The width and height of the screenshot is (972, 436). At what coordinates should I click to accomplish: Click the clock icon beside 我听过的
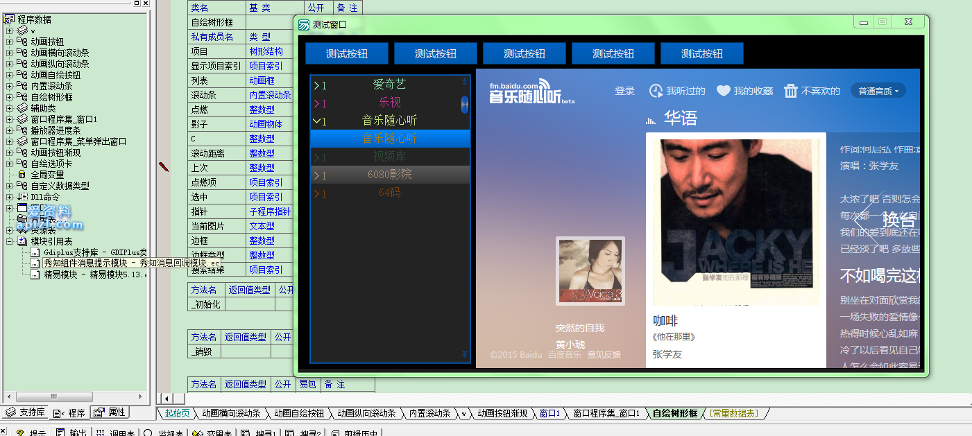[656, 91]
